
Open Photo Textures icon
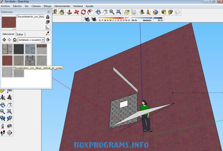click(x=148, y=12)
